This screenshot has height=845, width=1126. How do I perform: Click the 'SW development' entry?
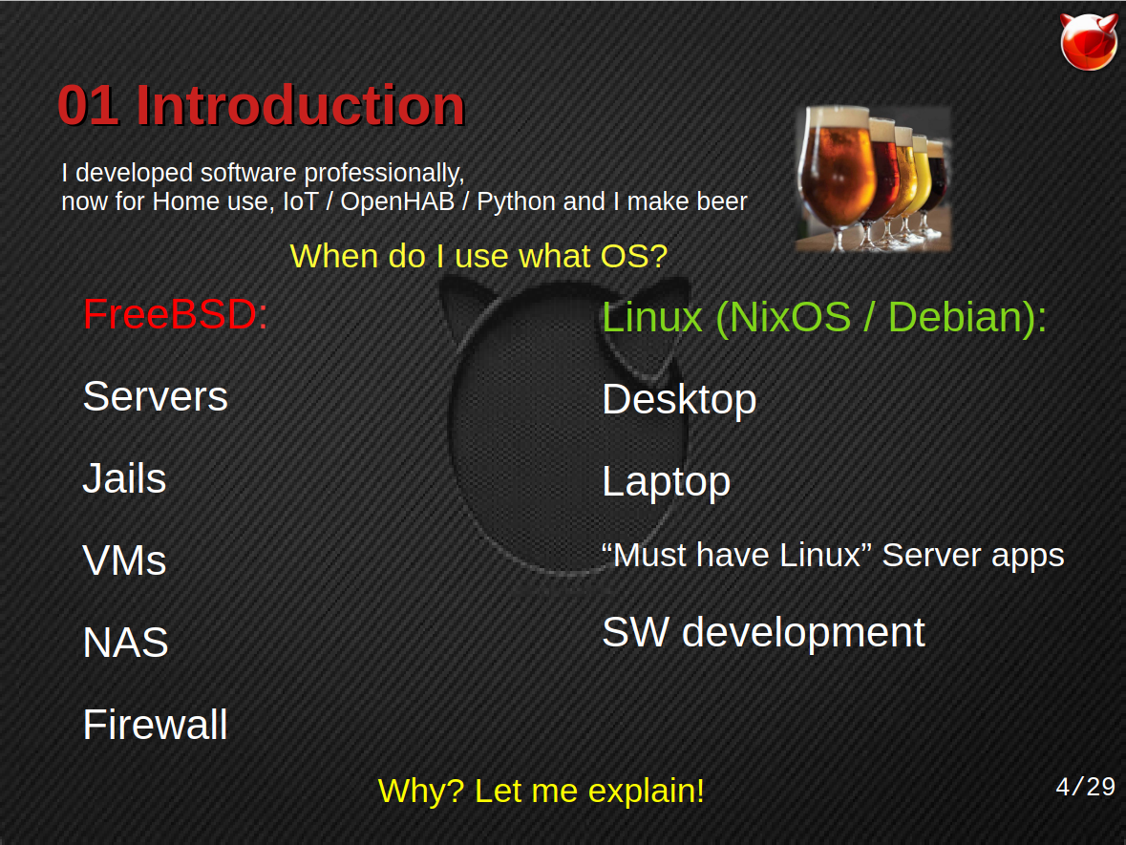763,632
